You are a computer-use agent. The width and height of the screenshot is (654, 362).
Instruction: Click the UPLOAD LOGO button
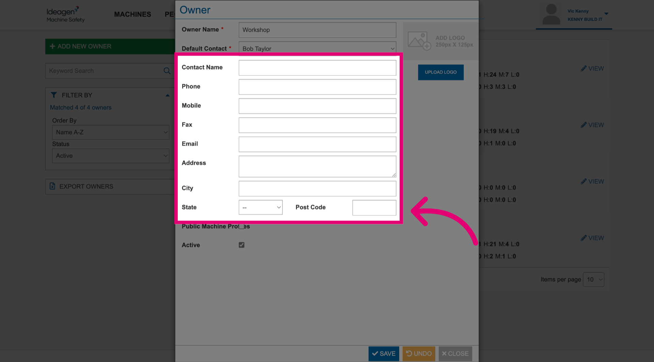pos(441,72)
